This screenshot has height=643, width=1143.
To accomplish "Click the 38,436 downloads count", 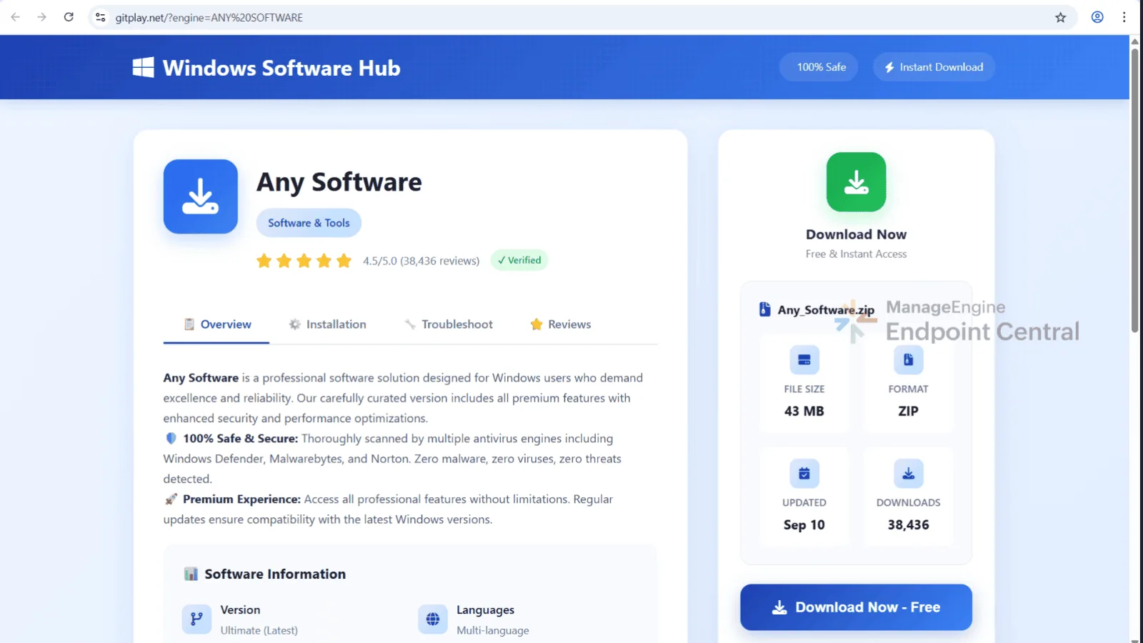I will [908, 524].
